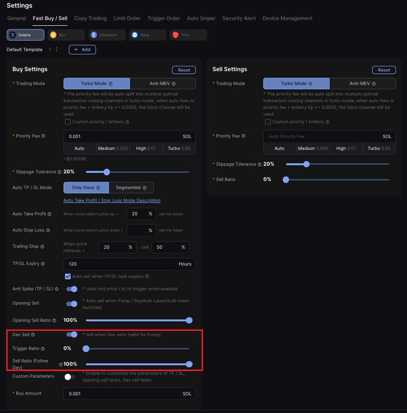Click the info icon beside Trigger Ratio
Image resolution: width=407 pixels, height=413 pixels.
click(43, 349)
